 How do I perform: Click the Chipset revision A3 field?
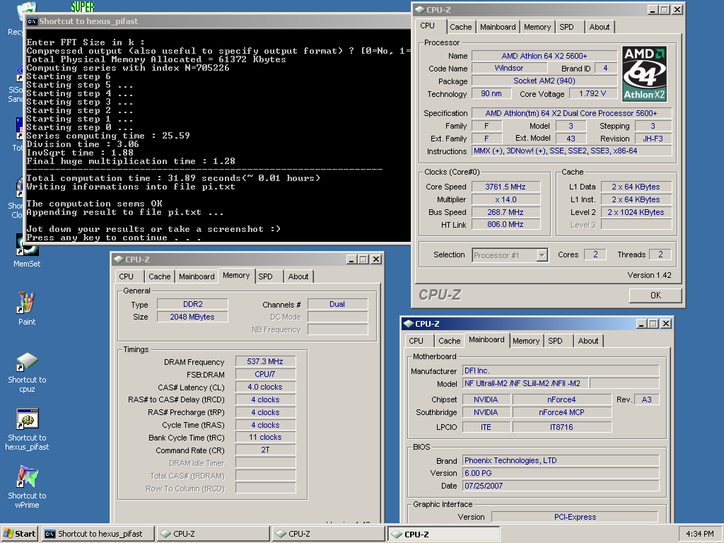tap(646, 399)
